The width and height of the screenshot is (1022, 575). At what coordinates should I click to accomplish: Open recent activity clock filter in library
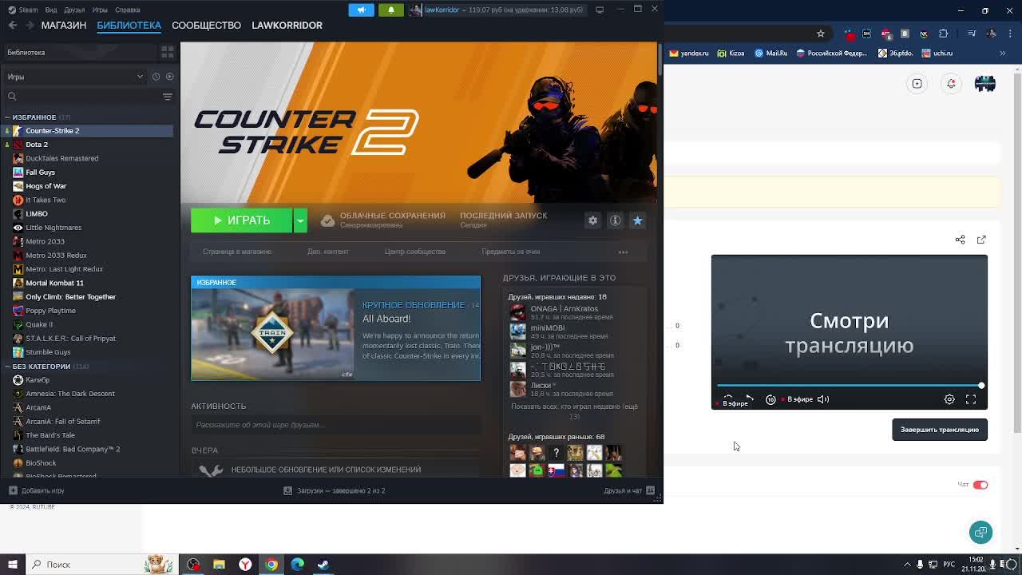[x=156, y=77]
